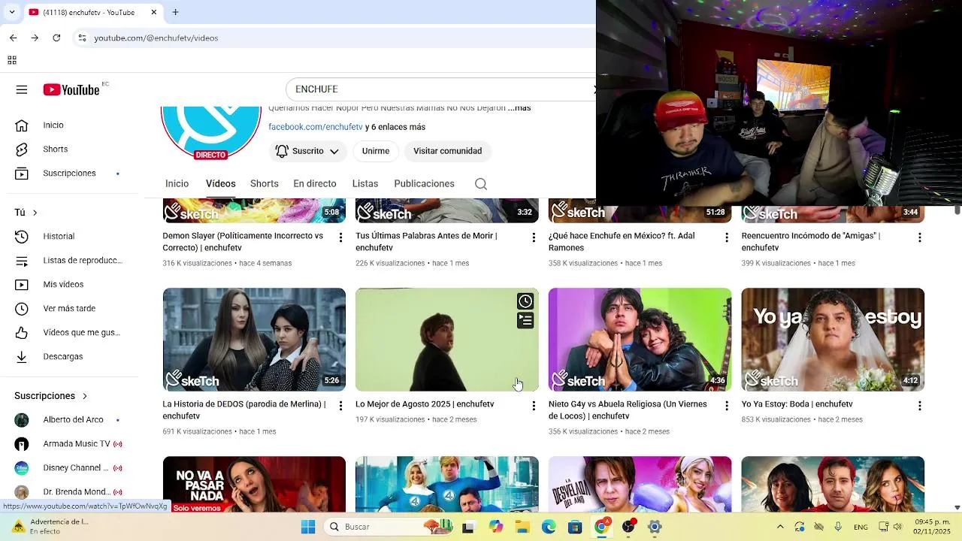This screenshot has height=541, width=962.
Task: Open options menu for Demon Slayer video
Action: click(340, 237)
